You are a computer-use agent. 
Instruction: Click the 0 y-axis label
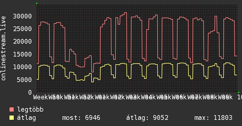coord(30,92)
